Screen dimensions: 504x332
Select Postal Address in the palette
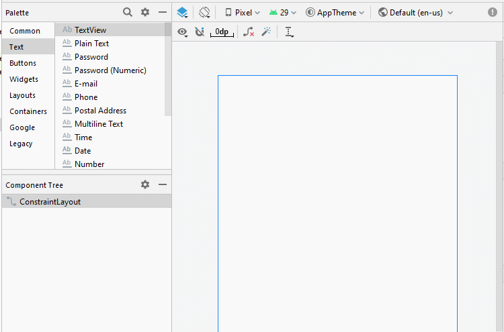click(x=110, y=111)
